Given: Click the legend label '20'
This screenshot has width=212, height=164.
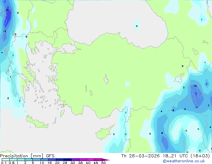Looking at the screenshot, I should [x=57, y=163].
